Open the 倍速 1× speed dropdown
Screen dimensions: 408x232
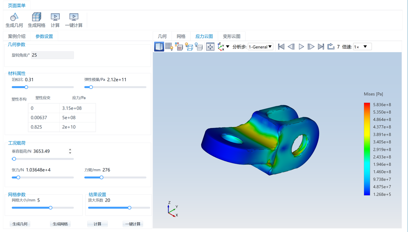click(x=362, y=47)
